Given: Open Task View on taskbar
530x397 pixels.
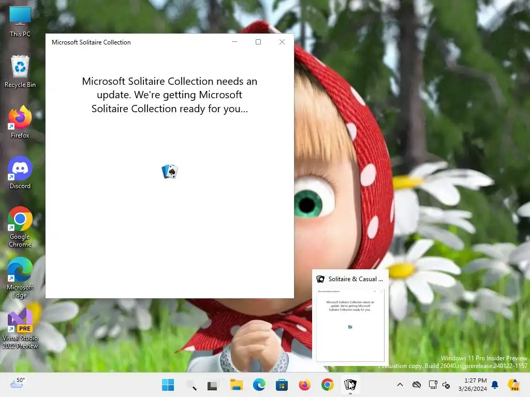Looking at the screenshot, I should pos(213,385).
